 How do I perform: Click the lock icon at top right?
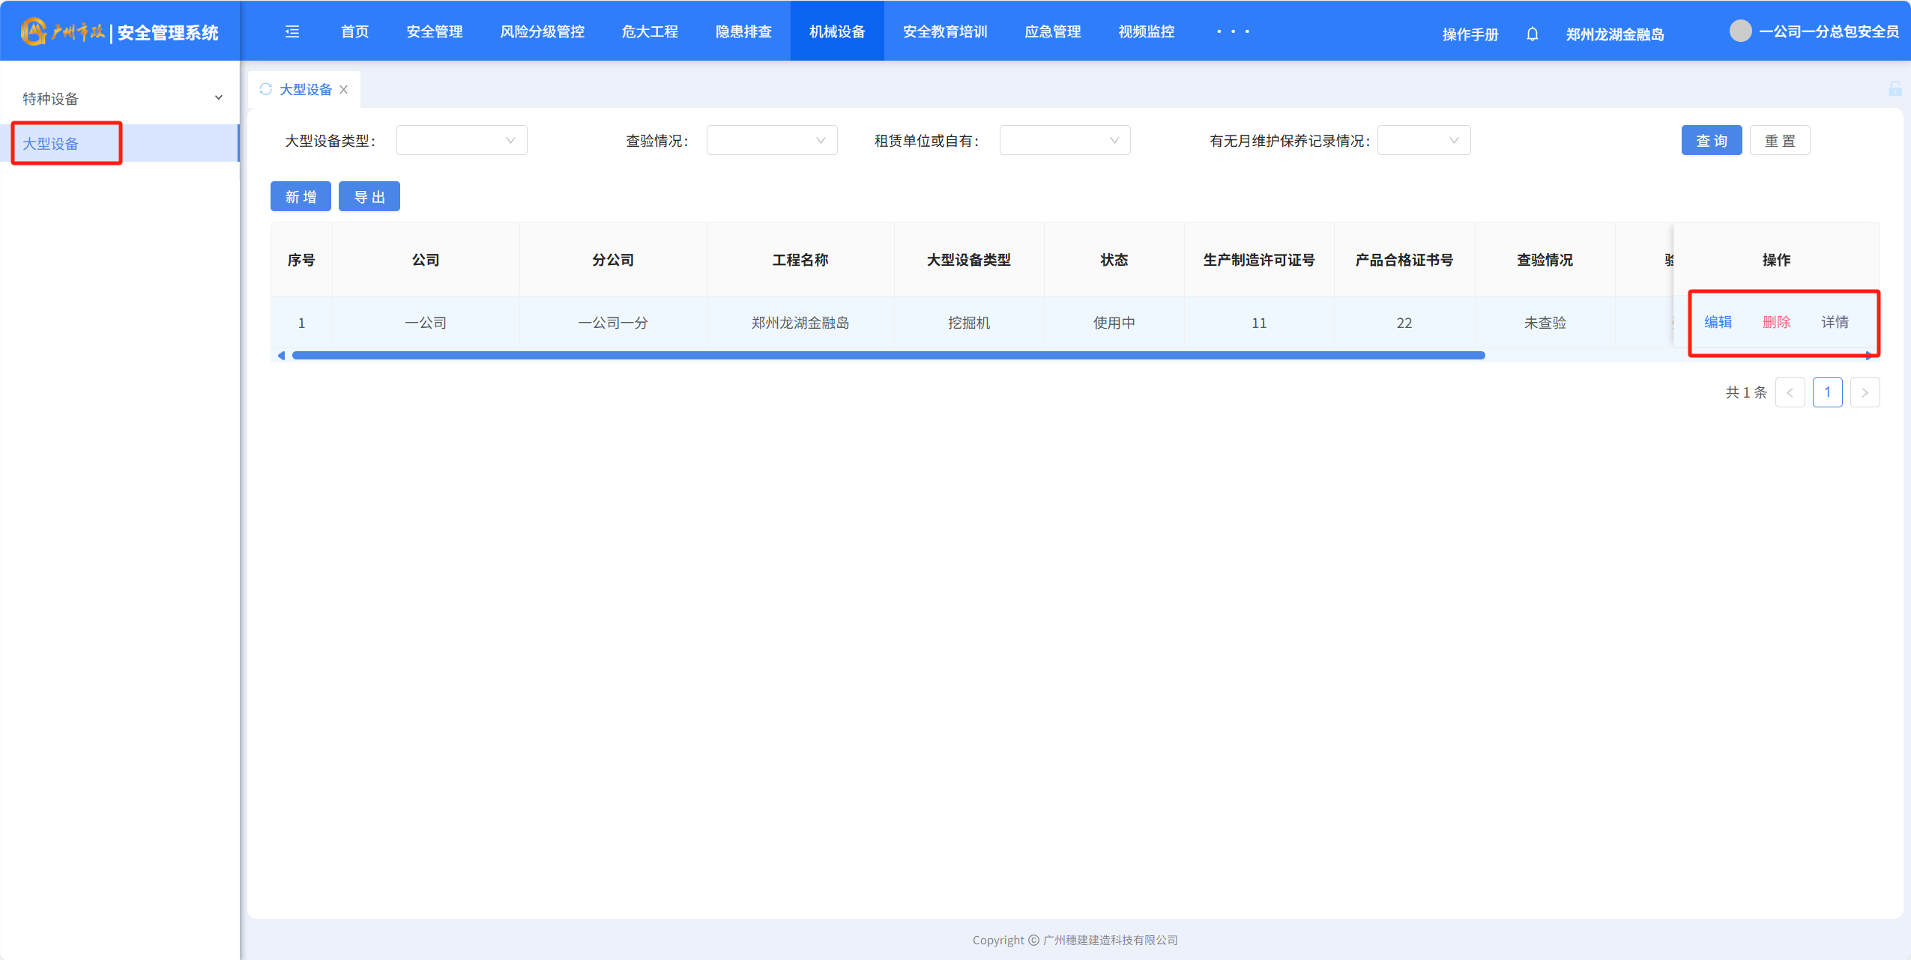(x=1895, y=89)
